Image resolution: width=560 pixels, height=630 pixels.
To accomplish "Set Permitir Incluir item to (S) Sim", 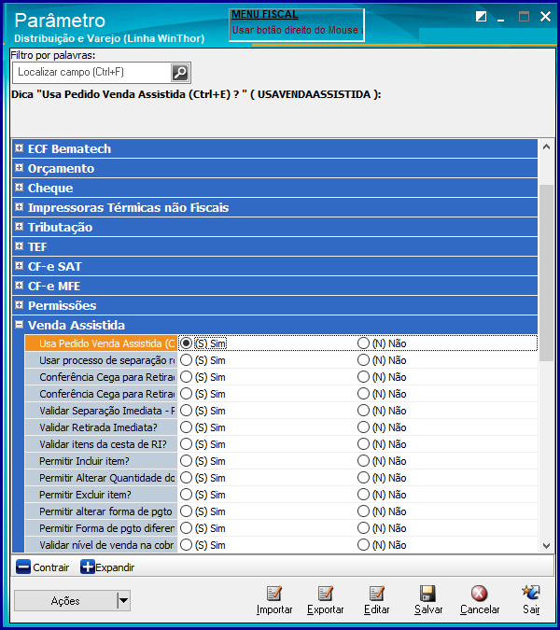I will click(186, 461).
